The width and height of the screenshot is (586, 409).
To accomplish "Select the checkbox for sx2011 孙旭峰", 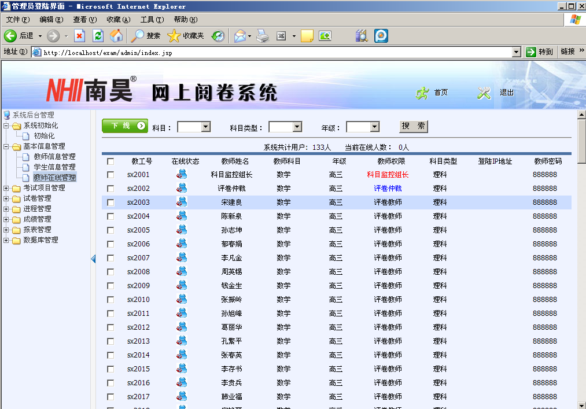I will point(110,314).
